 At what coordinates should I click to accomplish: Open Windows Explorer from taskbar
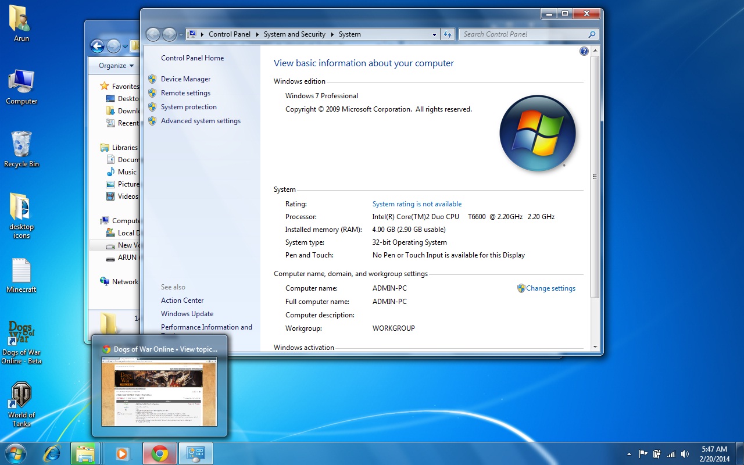[x=86, y=453]
